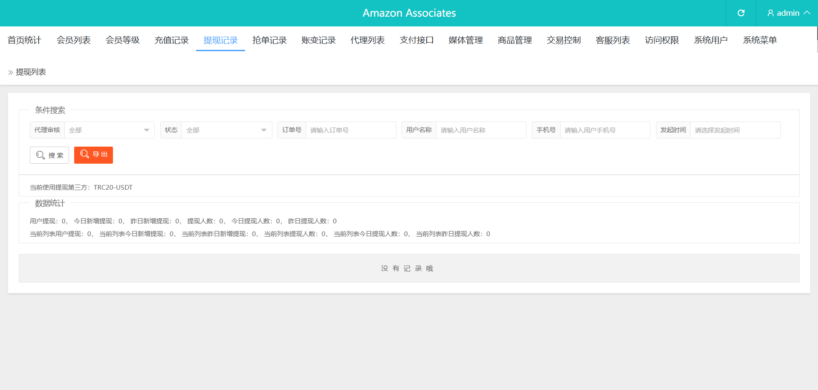Open the 系统用户 tab

711,40
